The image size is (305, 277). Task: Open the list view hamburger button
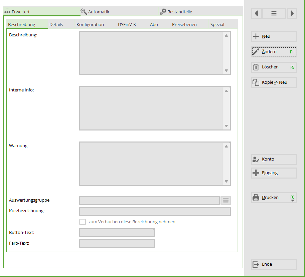click(274, 14)
